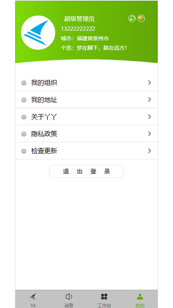
Task: Click the magnifier icon in the profile header
Action: [x=132, y=19]
